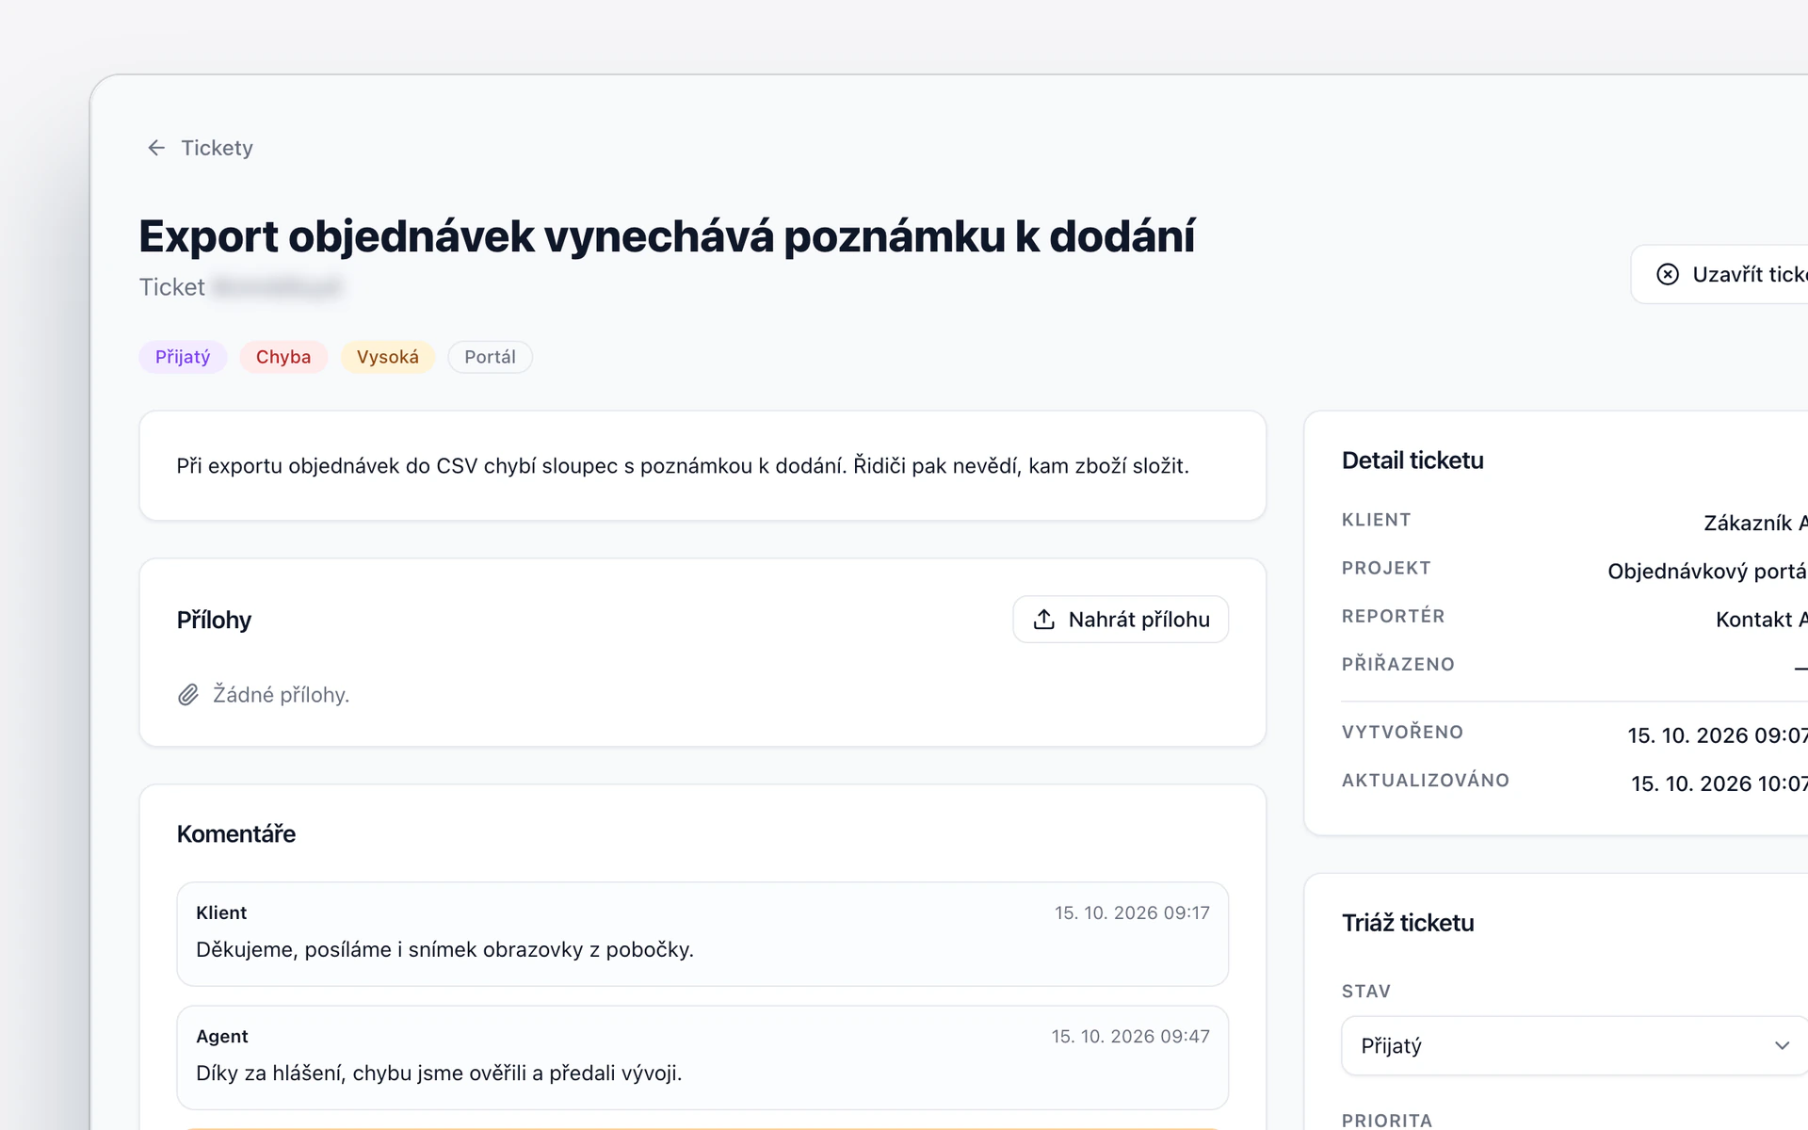This screenshot has height=1130, width=1808.
Task: Click the comment Děkujeme, posíláme i snímek obrazovky
Action: [x=444, y=949]
